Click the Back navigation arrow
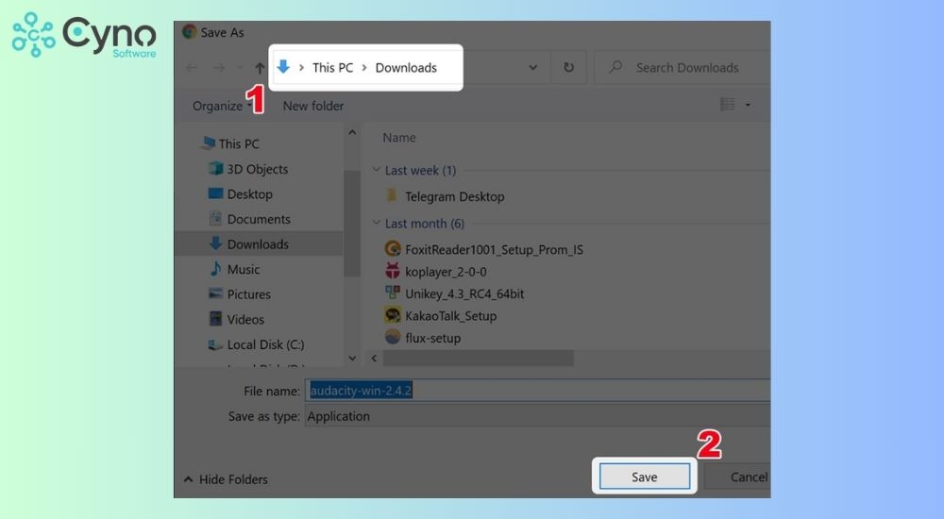This screenshot has width=944, height=519. point(192,68)
